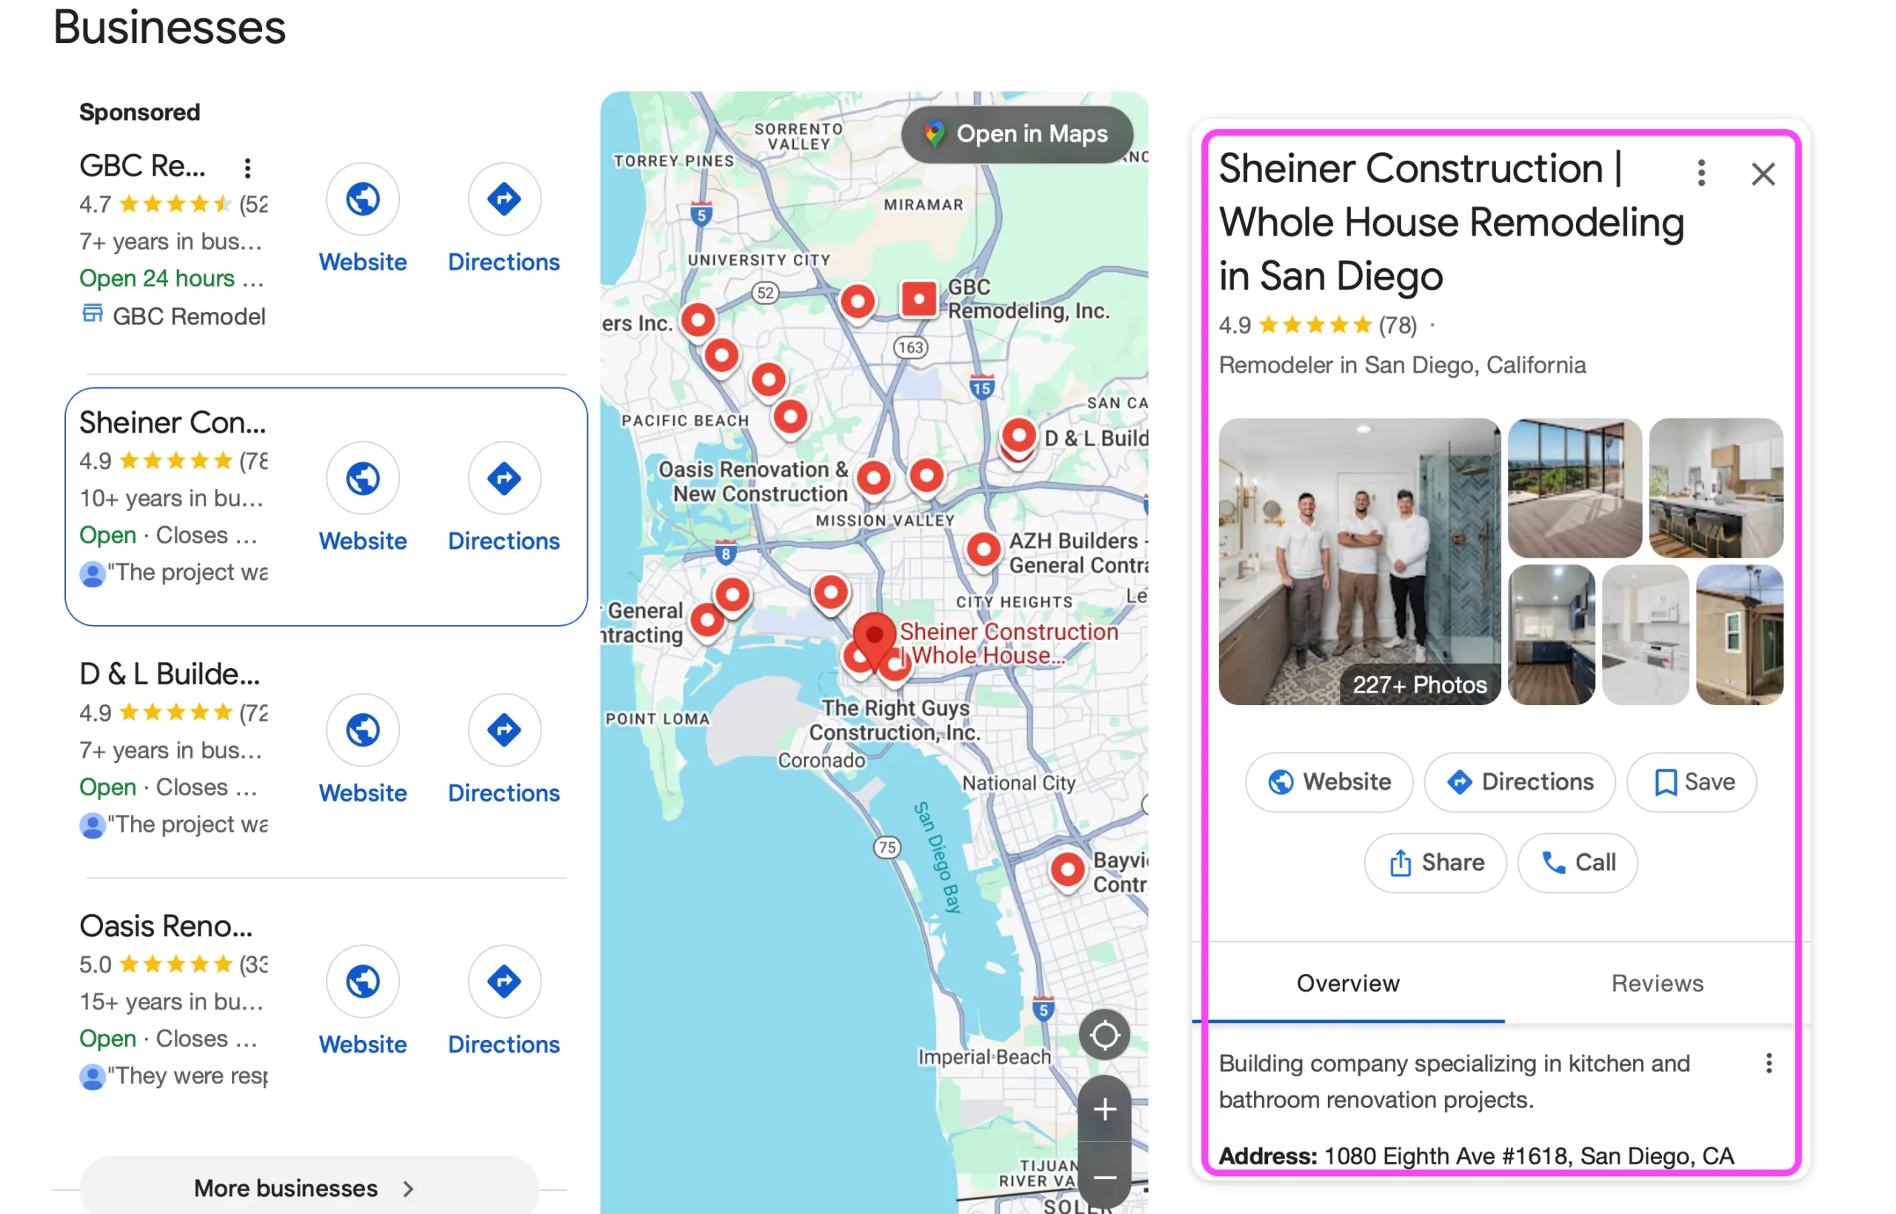
Task: Select the Sheiner Construction red map pin
Action: tap(874, 638)
